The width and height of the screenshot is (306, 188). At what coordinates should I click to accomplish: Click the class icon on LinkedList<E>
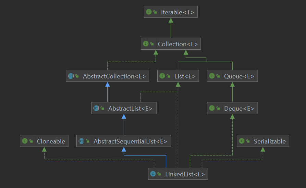153,174
